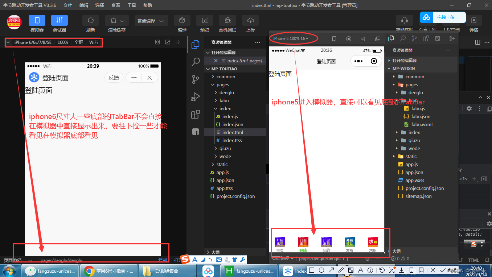Click the 拖拽上传 drag upload button
The height and width of the screenshot is (277, 492).
[x=443, y=17]
